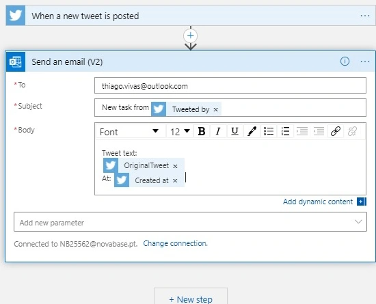Screen dimensions: 376x304
Task: Open ellipsis menu of tweet trigger
Action: click(x=365, y=16)
